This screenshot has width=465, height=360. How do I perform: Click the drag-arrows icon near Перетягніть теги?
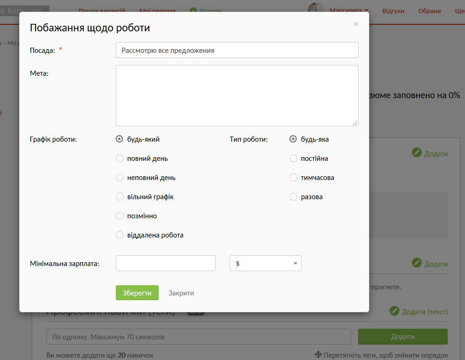318,355
